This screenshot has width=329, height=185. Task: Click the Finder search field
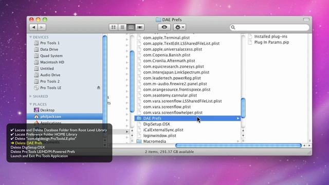coord(269,27)
